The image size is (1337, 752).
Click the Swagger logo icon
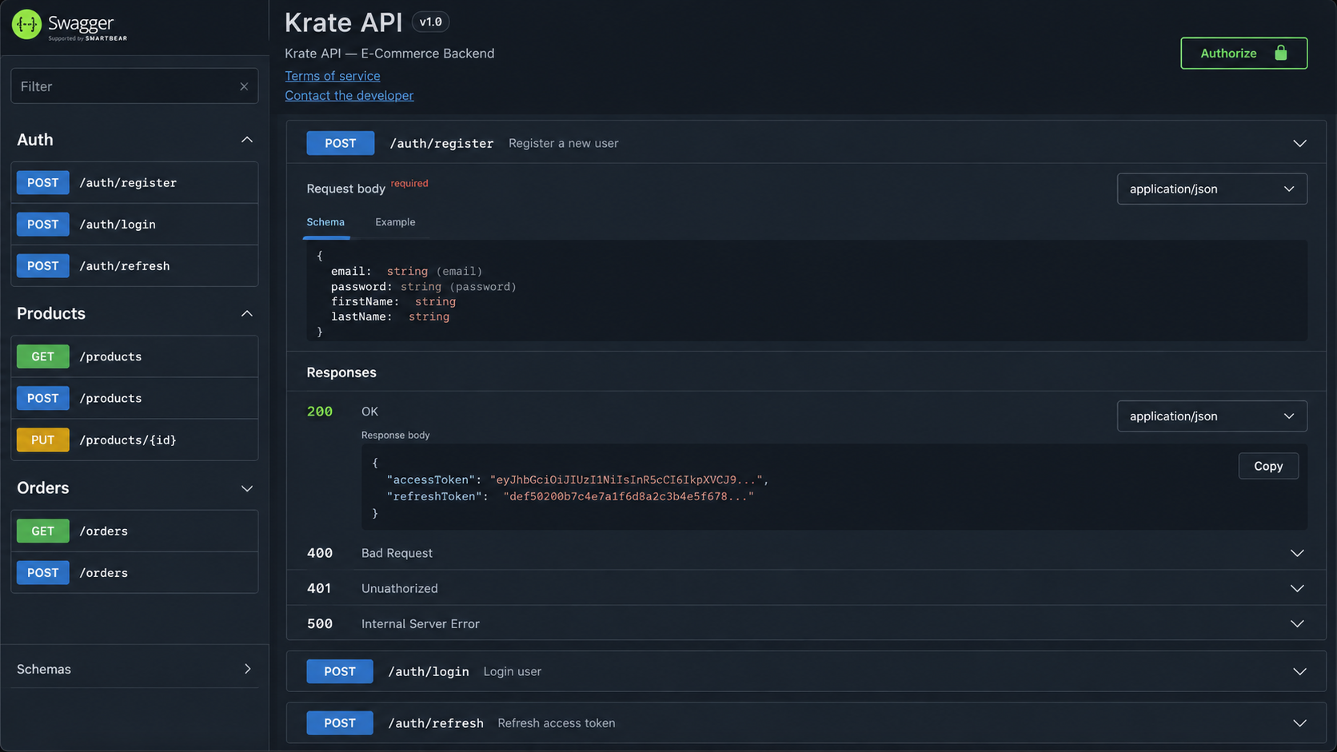click(26, 25)
